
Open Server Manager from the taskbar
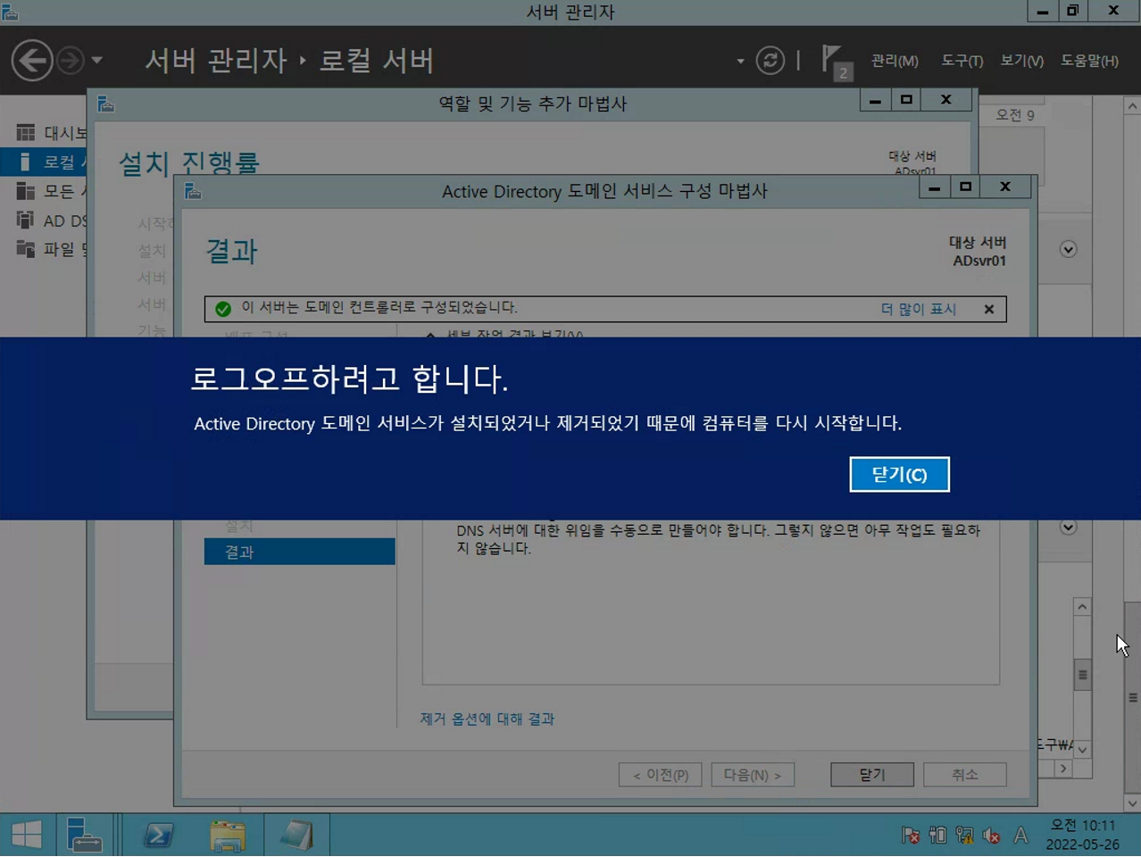[x=85, y=836]
